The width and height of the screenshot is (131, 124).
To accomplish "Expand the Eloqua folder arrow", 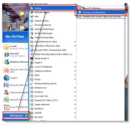I will pyautogui.click(x=75, y=79).
